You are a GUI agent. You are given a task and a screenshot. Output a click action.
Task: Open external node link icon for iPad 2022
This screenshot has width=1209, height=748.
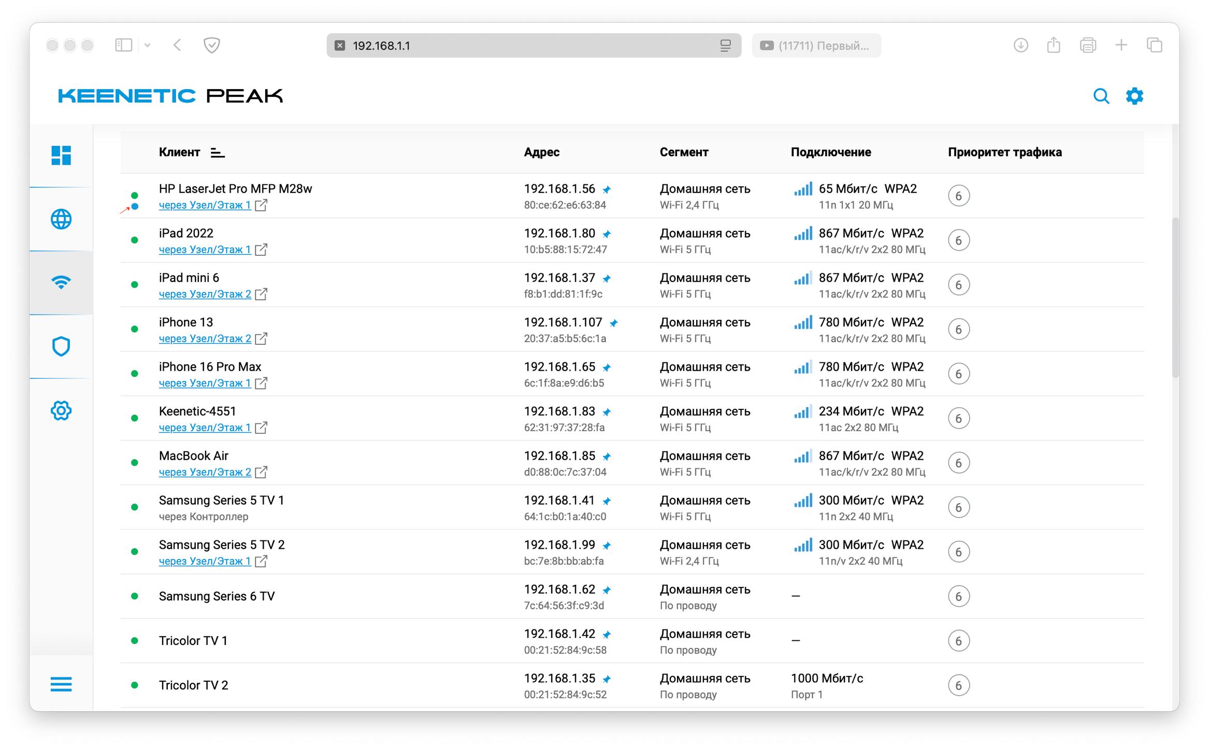262,250
